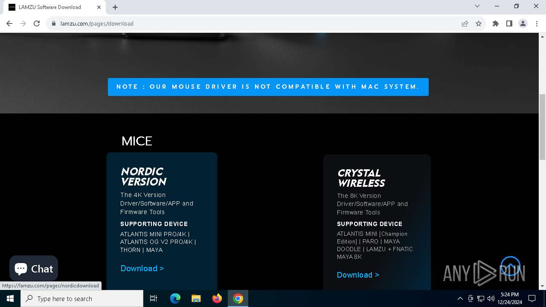546x307 pixels.
Task: Download the Crystal Wireless driver
Action: (358, 275)
